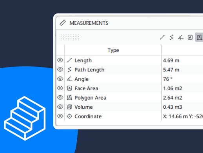Click the 2.64 m2 value

(x=172, y=98)
